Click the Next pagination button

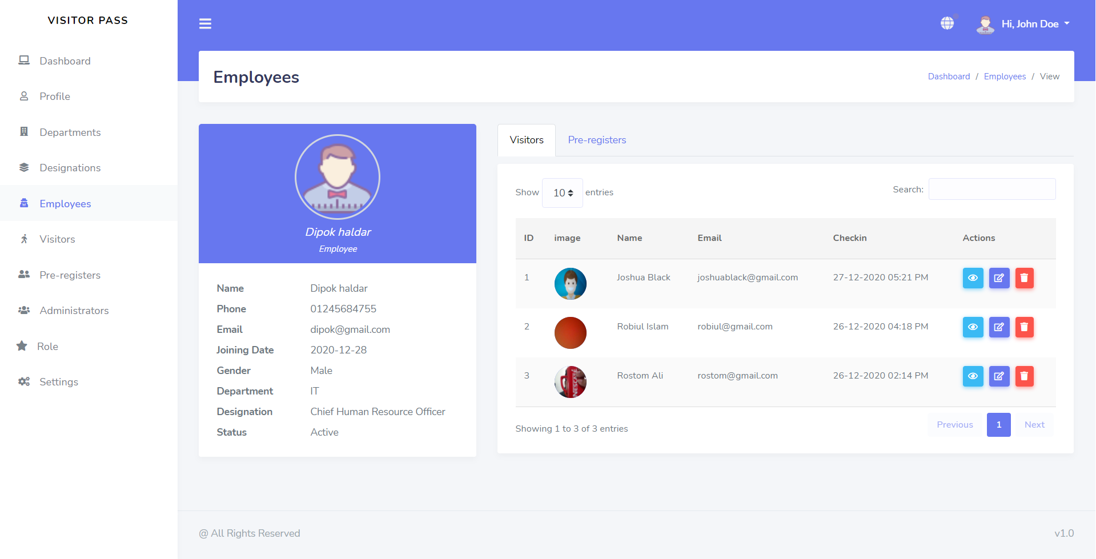pos(1034,424)
